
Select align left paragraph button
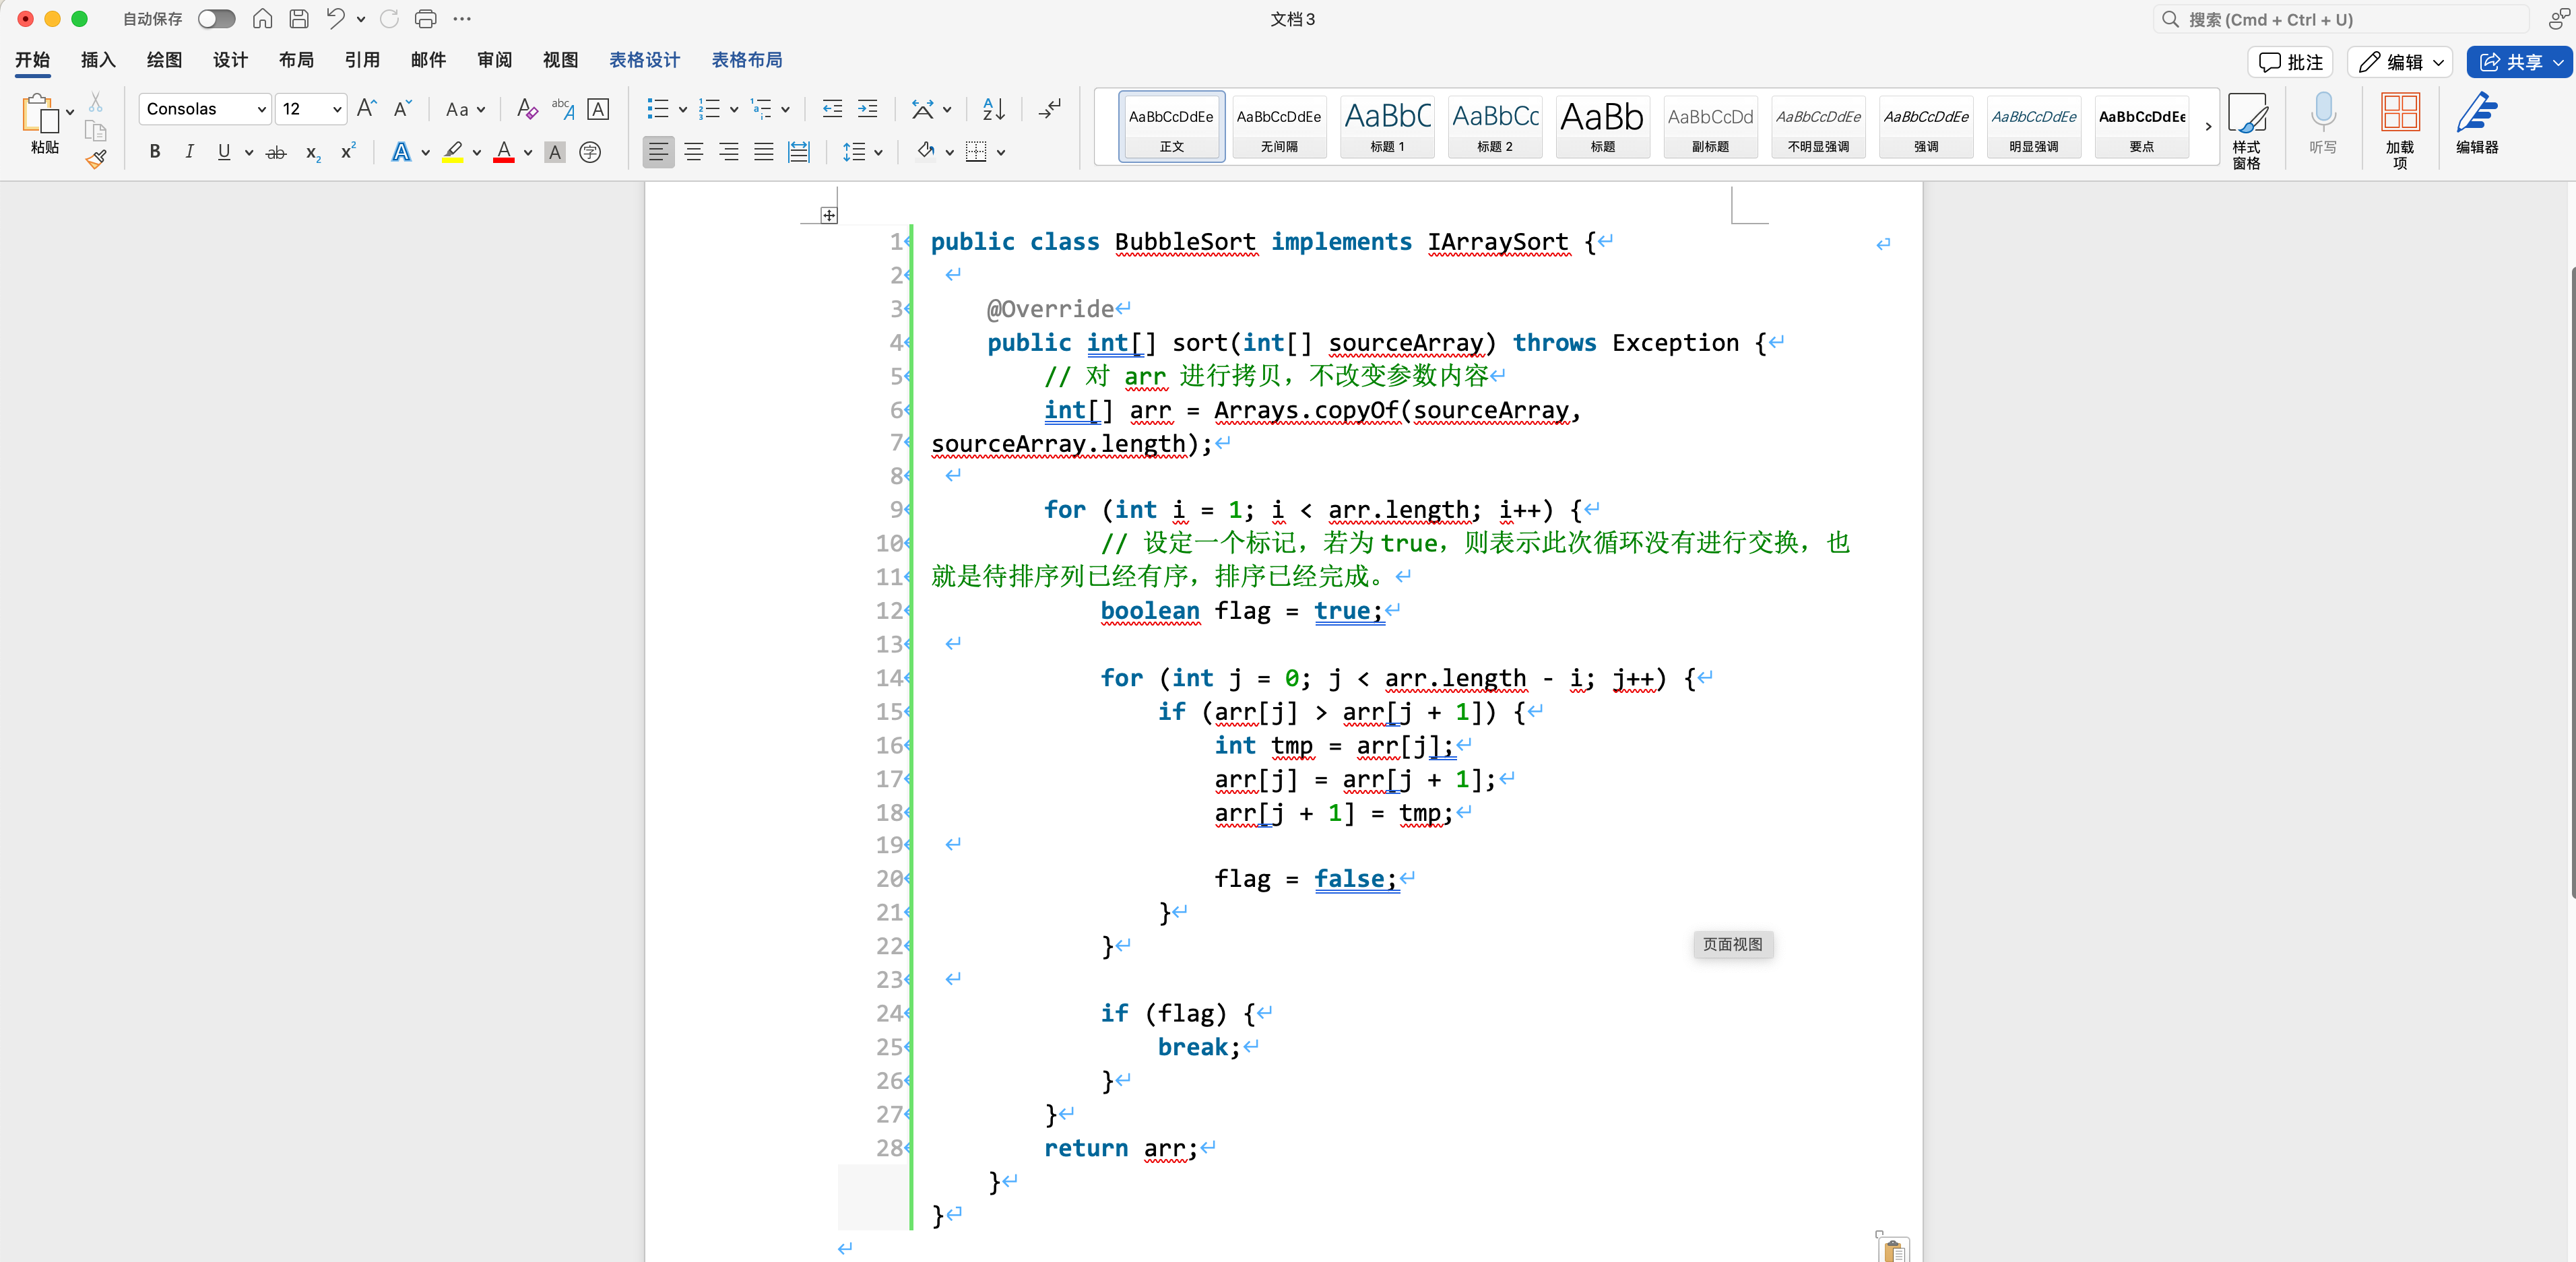pyautogui.click(x=658, y=152)
